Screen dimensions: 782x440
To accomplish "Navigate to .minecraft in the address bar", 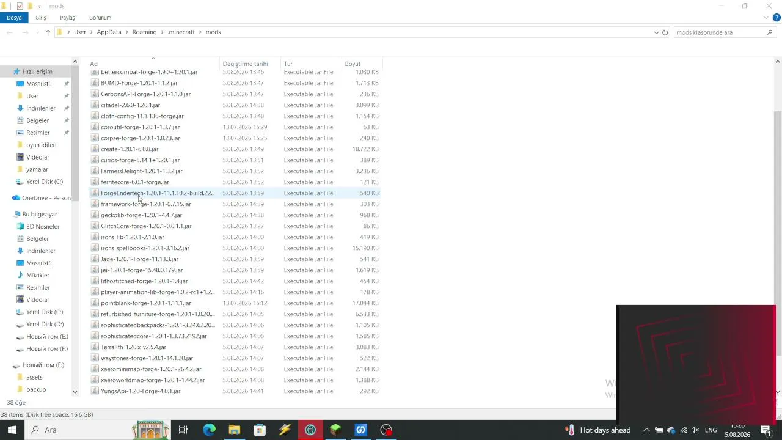I will click(181, 32).
